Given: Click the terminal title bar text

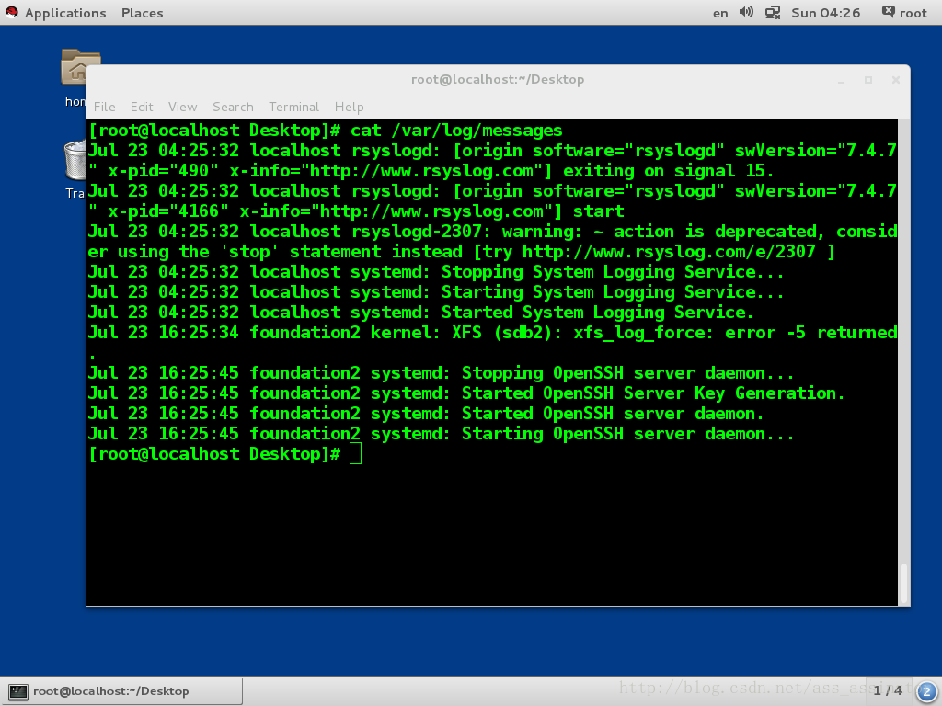Looking at the screenshot, I should (498, 79).
